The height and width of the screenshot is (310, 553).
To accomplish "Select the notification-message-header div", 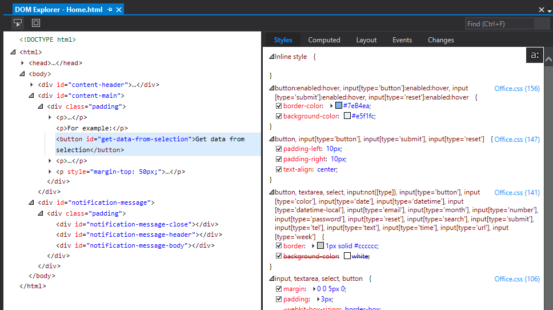I will pyautogui.click(x=139, y=235).
